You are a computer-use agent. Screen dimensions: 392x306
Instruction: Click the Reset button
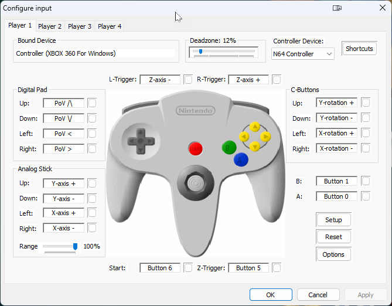coord(333,237)
